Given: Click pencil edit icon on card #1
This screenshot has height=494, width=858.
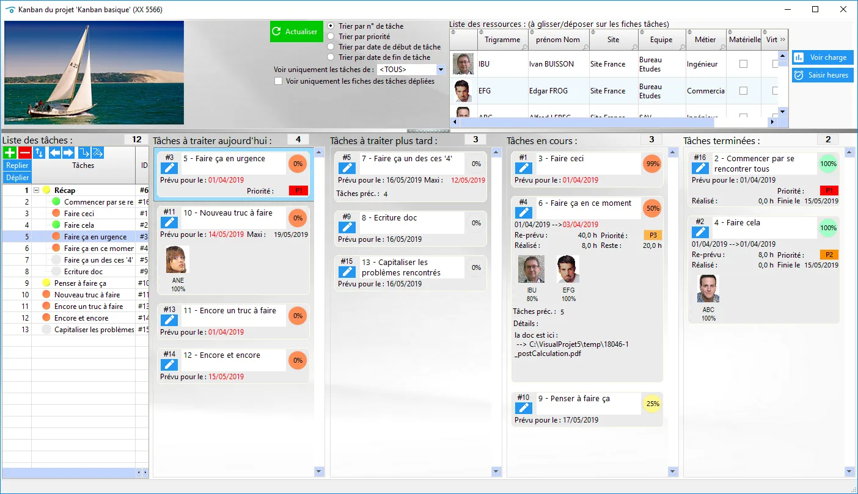Looking at the screenshot, I should coord(523,168).
